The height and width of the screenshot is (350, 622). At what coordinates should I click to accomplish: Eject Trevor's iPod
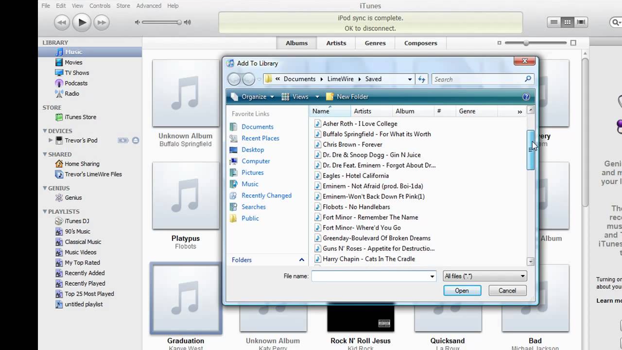pyautogui.click(x=136, y=140)
